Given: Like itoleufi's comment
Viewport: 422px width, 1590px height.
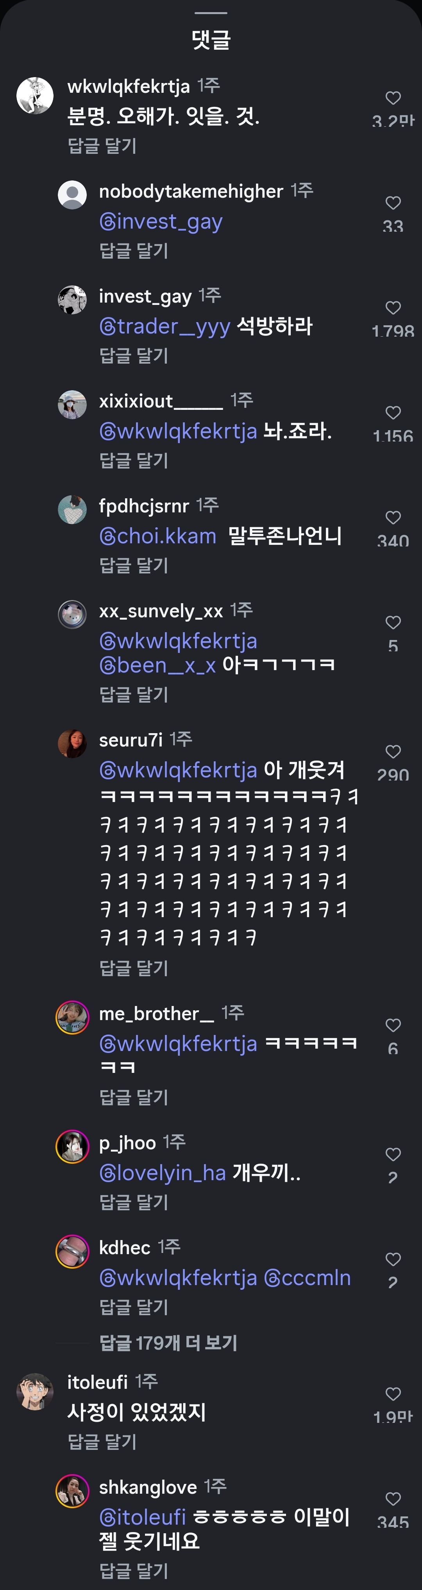Looking at the screenshot, I should pos(393,1394).
